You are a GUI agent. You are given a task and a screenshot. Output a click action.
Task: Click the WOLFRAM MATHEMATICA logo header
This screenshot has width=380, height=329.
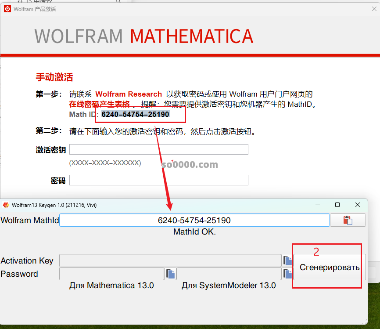point(144,36)
